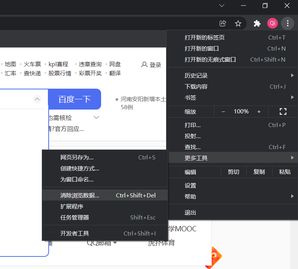Click the 百度一下 search button
The width and height of the screenshot is (298, 269).
[x=74, y=99]
